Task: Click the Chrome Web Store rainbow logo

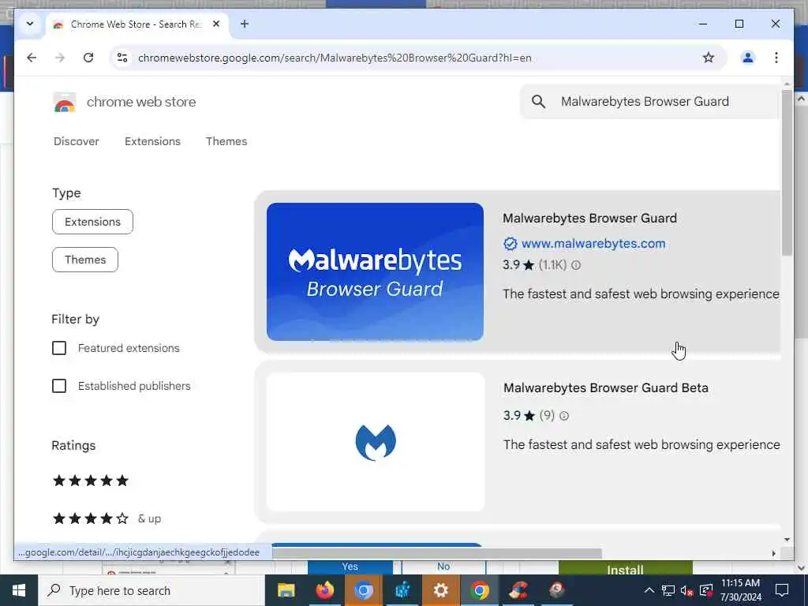Action: click(x=65, y=103)
